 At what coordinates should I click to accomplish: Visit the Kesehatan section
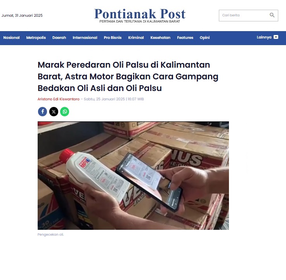point(160,38)
